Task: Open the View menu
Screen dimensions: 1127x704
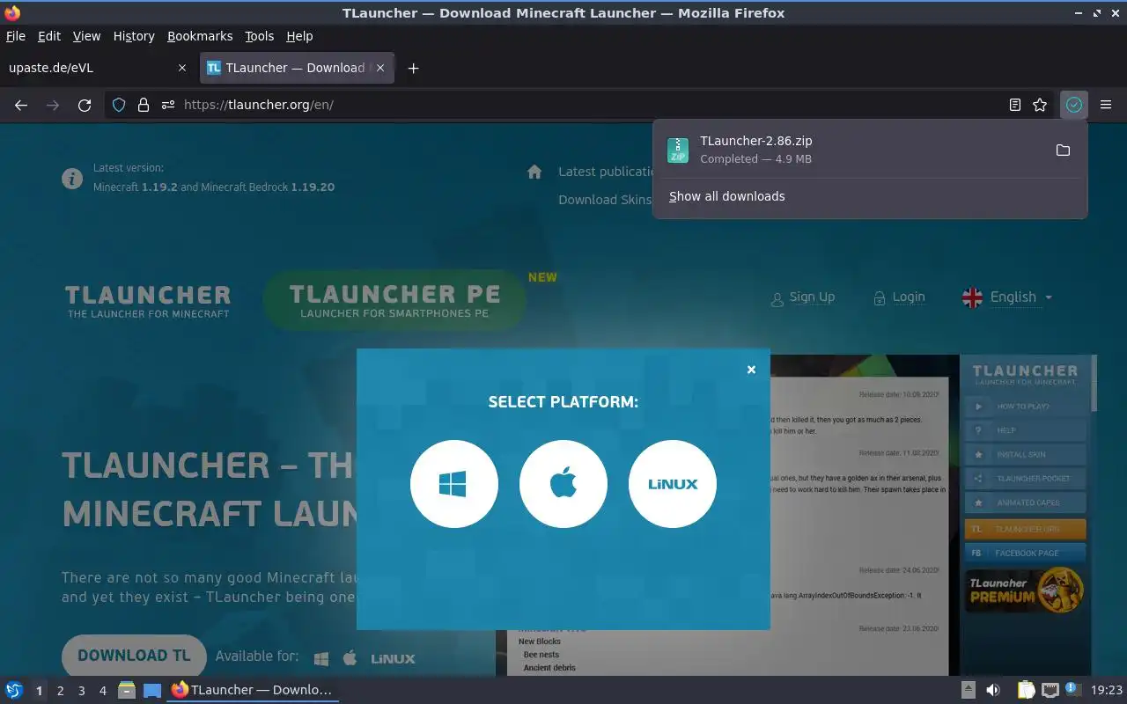Action: tap(86, 36)
